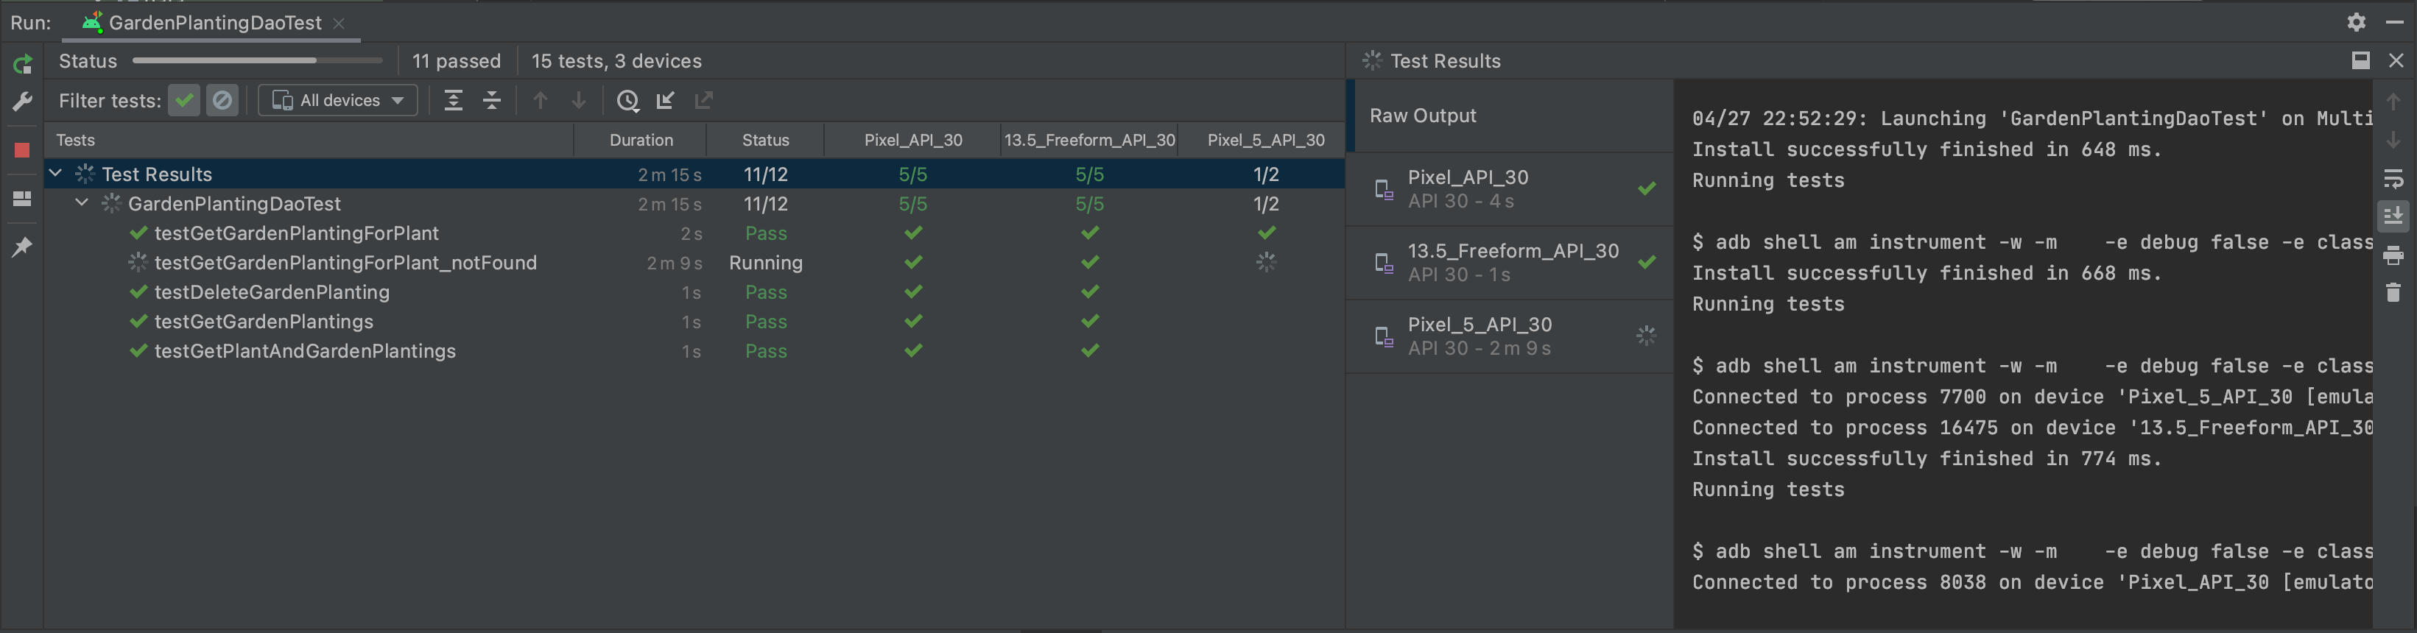The image size is (2417, 633).
Task: Toggle the show passed tests filter
Action: [184, 100]
